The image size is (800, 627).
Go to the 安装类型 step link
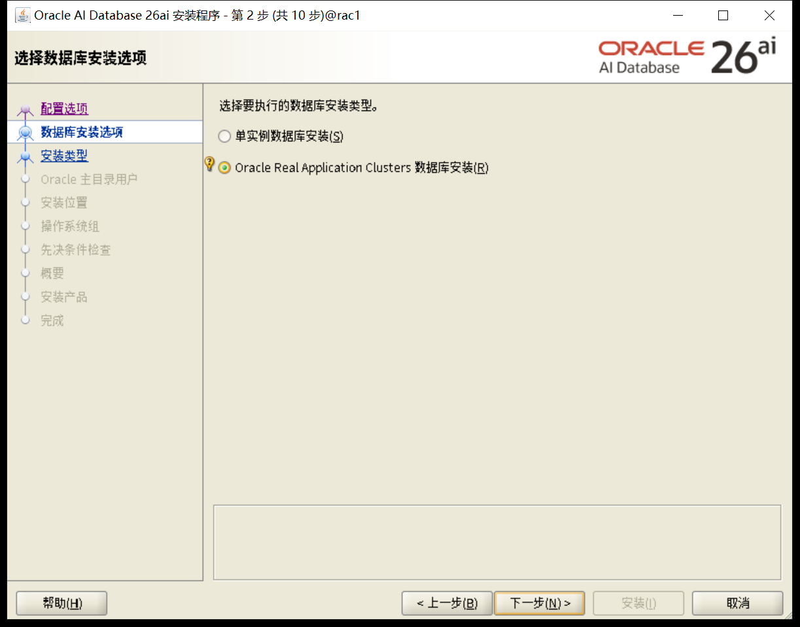pos(64,156)
